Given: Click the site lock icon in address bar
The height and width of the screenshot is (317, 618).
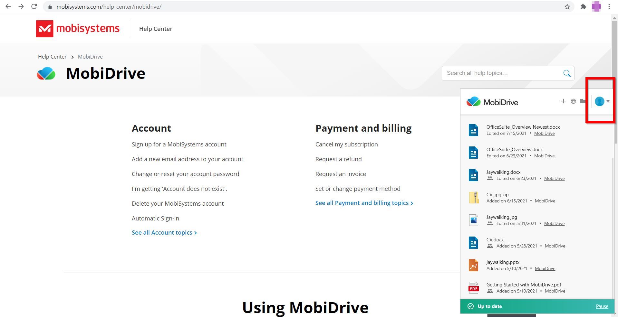Looking at the screenshot, I should pos(50,7).
